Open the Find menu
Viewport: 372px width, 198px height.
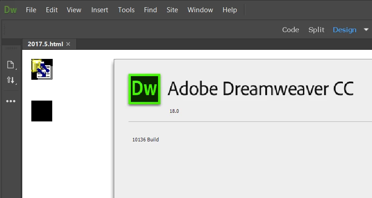[150, 10]
